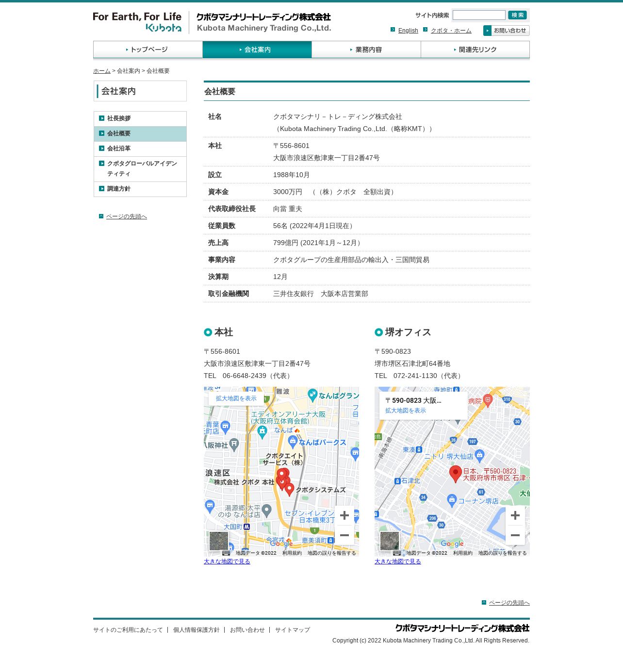Open 関連先リンク in the main navigation
The image size is (623, 658).
(475, 49)
